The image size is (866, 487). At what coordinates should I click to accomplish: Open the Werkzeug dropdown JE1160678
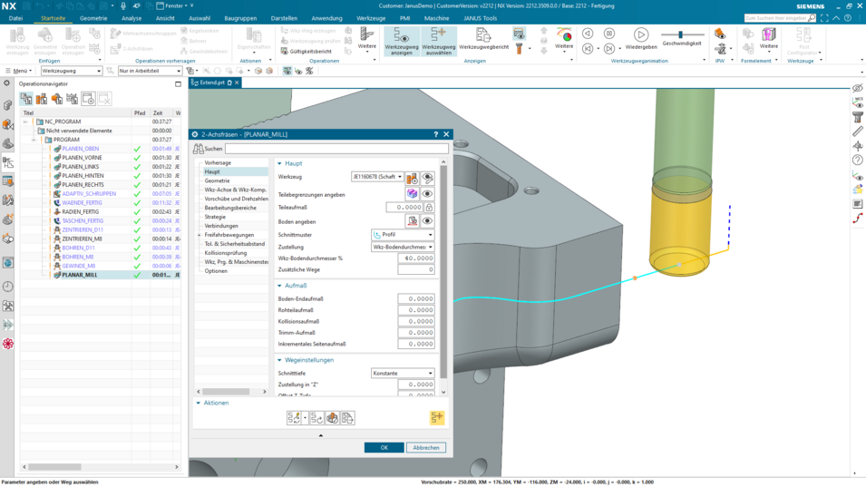[x=377, y=177]
